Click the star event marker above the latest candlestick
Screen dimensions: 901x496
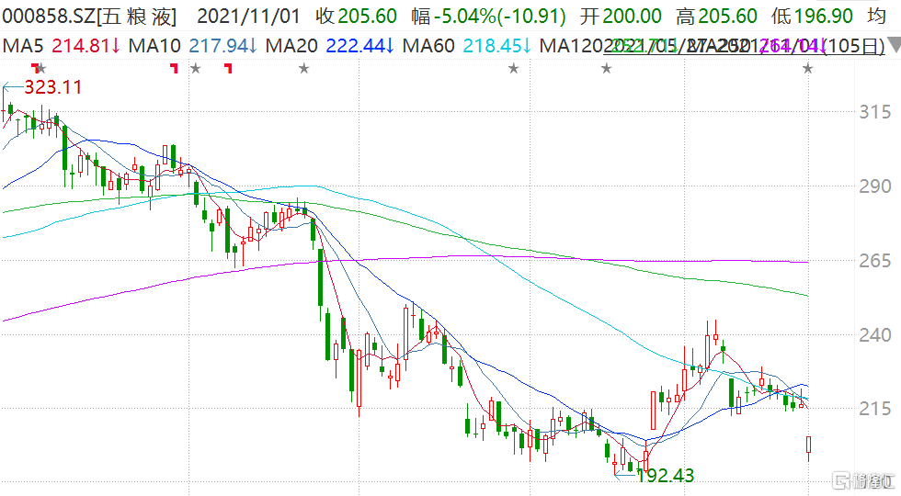point(808,69)
